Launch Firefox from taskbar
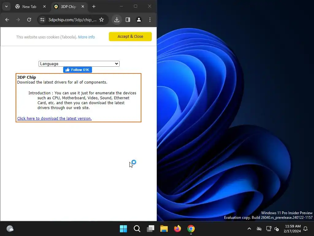 [x=178, y=229]
